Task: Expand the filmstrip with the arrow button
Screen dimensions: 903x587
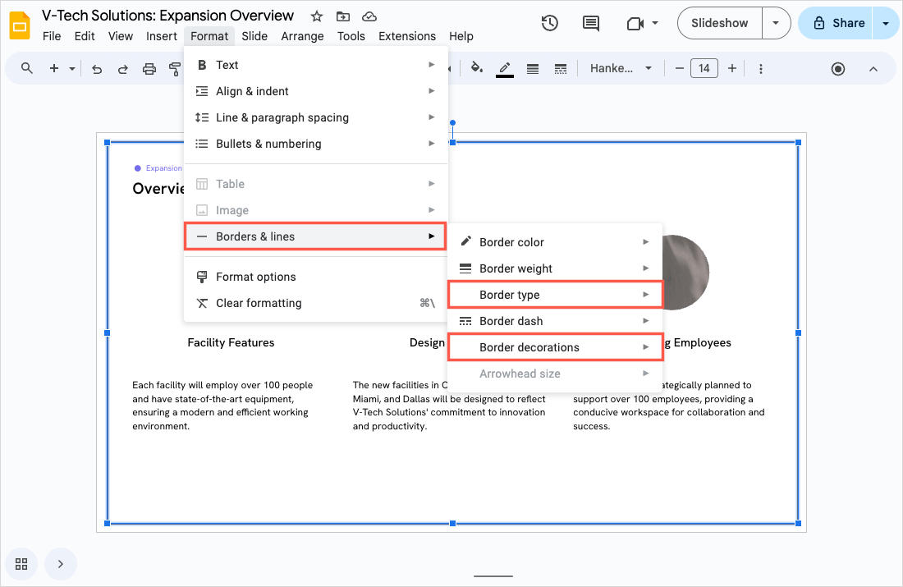Action: click(61, 564)
